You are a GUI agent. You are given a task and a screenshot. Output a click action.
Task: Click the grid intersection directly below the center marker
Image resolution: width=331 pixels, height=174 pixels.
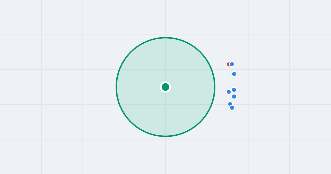point(165,104)
